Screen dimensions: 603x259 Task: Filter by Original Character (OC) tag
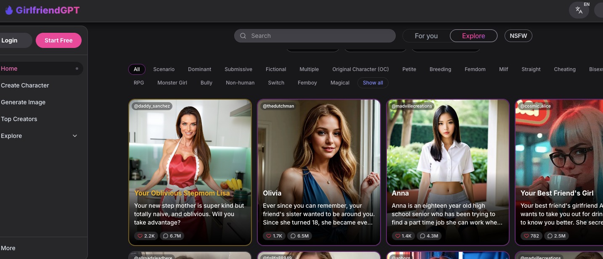coord(361,69)
